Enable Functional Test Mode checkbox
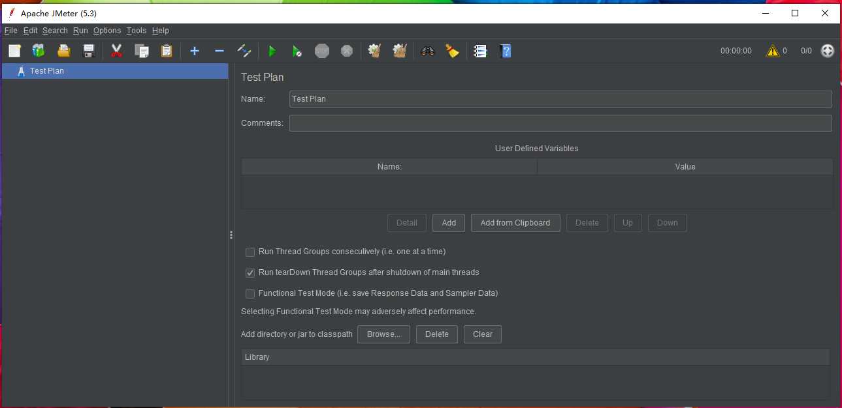The width and height of the screenshot is (842, 408). click(x=250, y=294)
